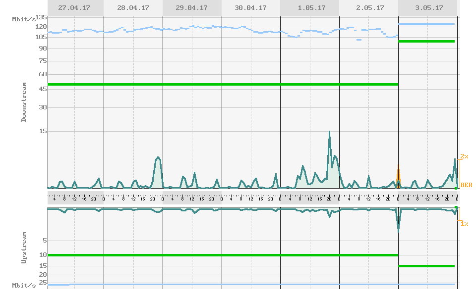Screen dimensions: 476x297
Task: Click the orange 2% scale label
Action: coord(464,156)
